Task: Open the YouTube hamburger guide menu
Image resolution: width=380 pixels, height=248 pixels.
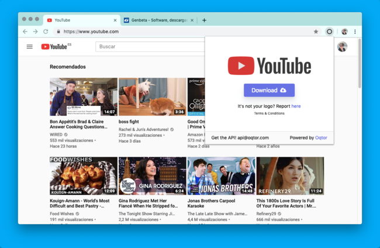Action: pos(30,47)
